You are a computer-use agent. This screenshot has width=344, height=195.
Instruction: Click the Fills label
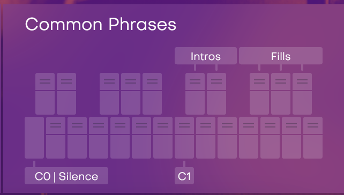(281, 56)
